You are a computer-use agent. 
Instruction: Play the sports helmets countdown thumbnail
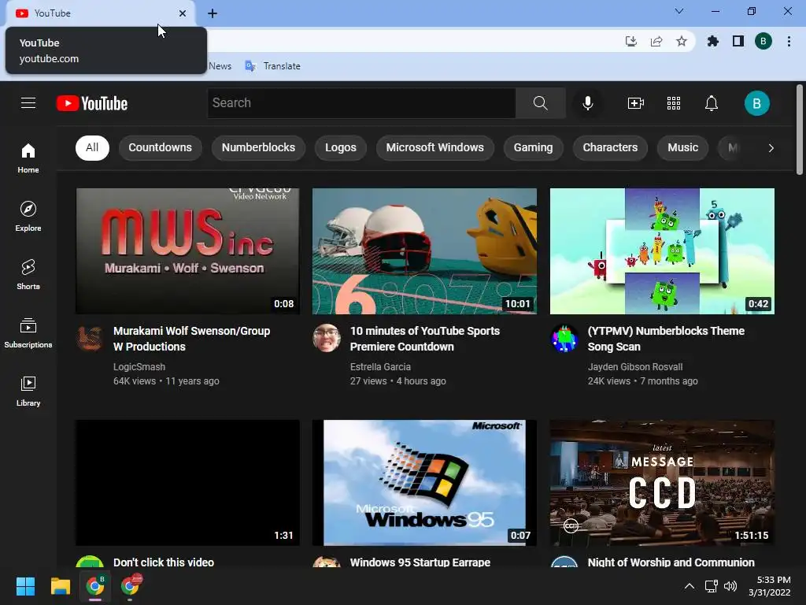tap(424, 251)
